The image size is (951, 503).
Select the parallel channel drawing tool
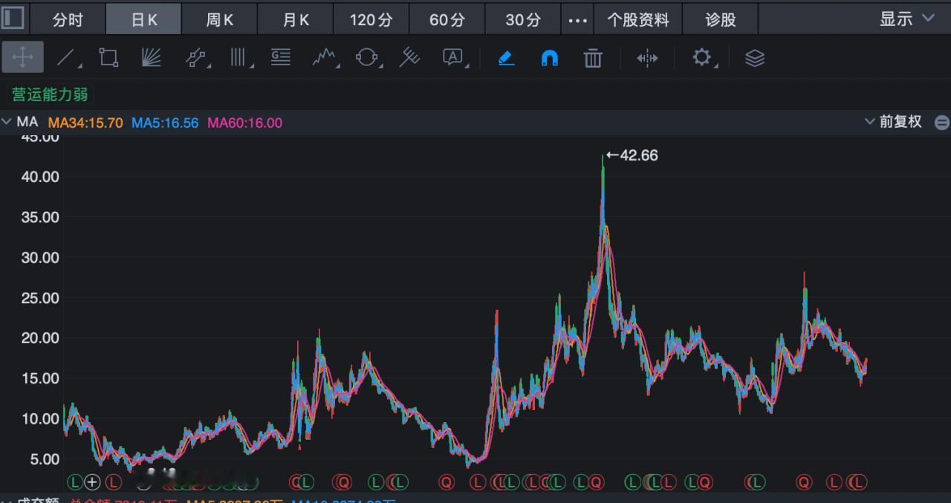point(196,57)
